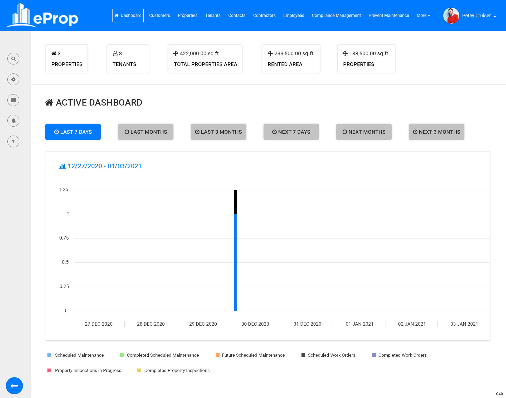This screenshot has height=398, width=506.
Task: Click the bar chart icon beside date range
Action: coord(62,166)
